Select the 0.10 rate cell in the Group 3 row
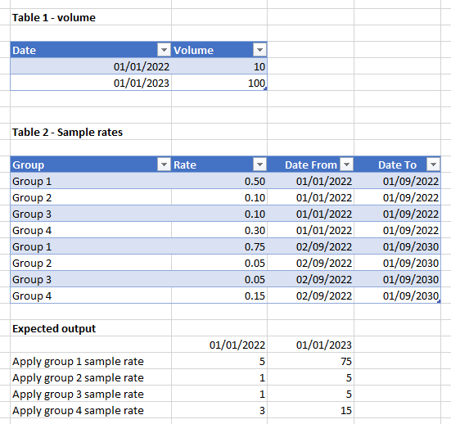 (219, 214)
